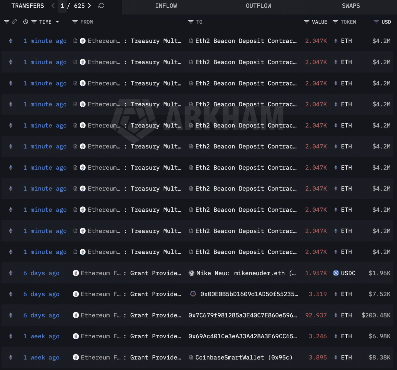Open the SWAPS tab
The image size is (397, 370).
(351, 6)
